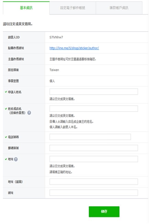Switch to the 設定電子郵件帳號 tab

73,8
